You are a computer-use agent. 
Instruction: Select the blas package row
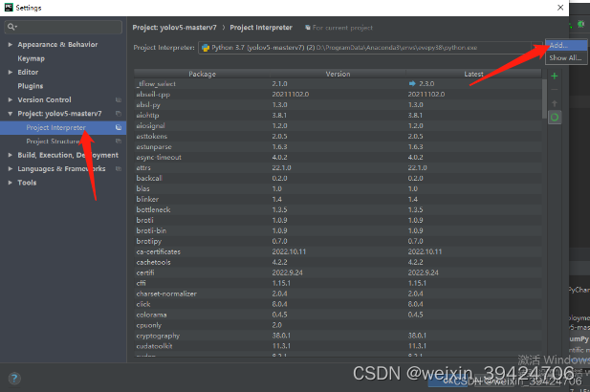tap(338, 189)
